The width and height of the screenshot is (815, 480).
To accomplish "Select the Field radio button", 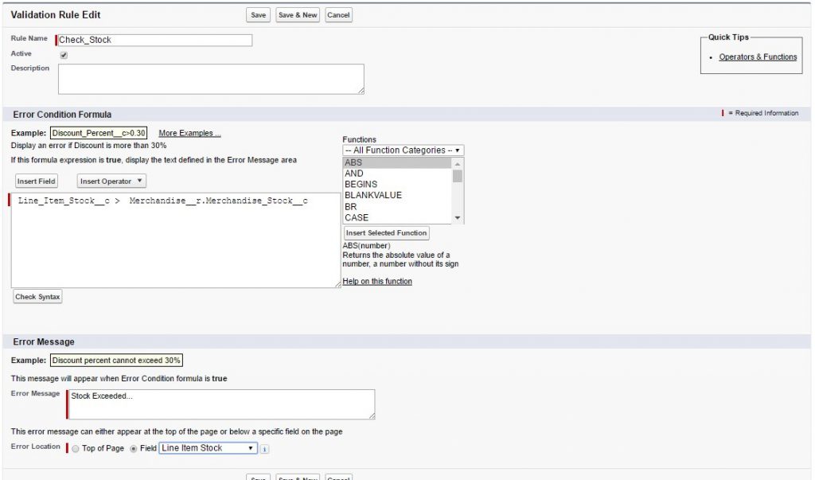I will coord(133,449).
